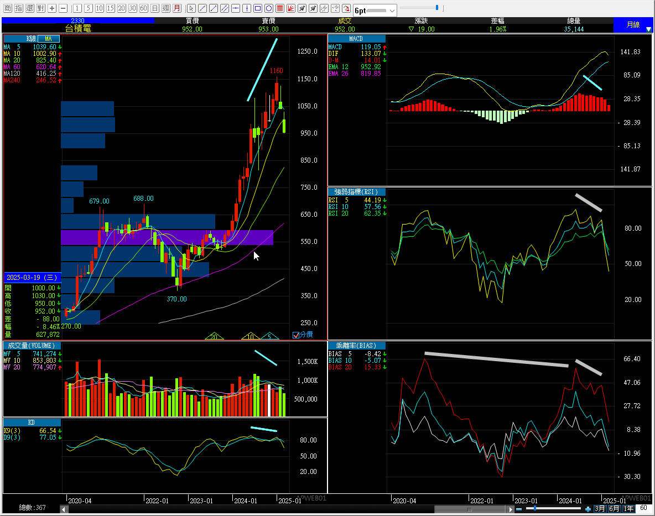Switch to the daily (日) chart period
Viewport: 655px width, 516px height.
(155, 8)
